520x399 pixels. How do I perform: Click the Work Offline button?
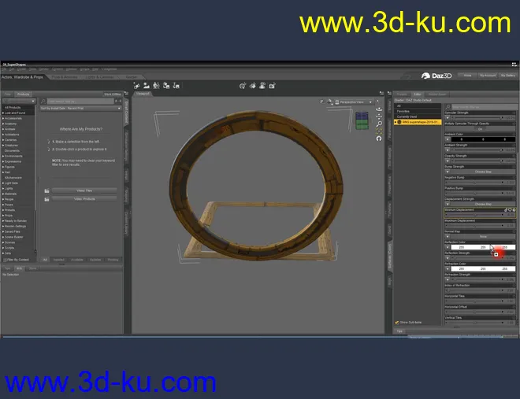(112, 94)
